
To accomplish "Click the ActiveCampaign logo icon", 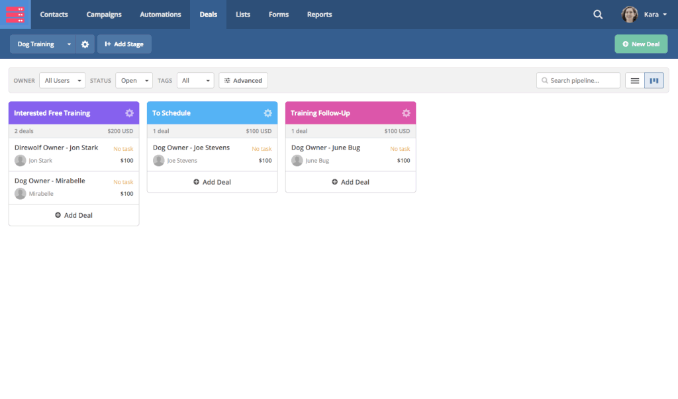I will [15, 14].
